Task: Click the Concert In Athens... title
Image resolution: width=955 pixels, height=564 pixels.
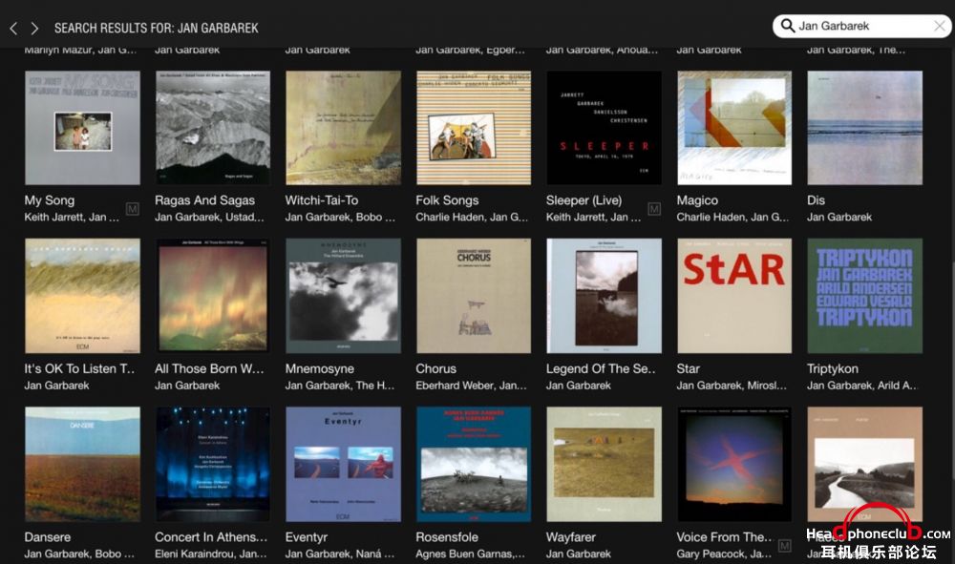Action: coord(211,537)
